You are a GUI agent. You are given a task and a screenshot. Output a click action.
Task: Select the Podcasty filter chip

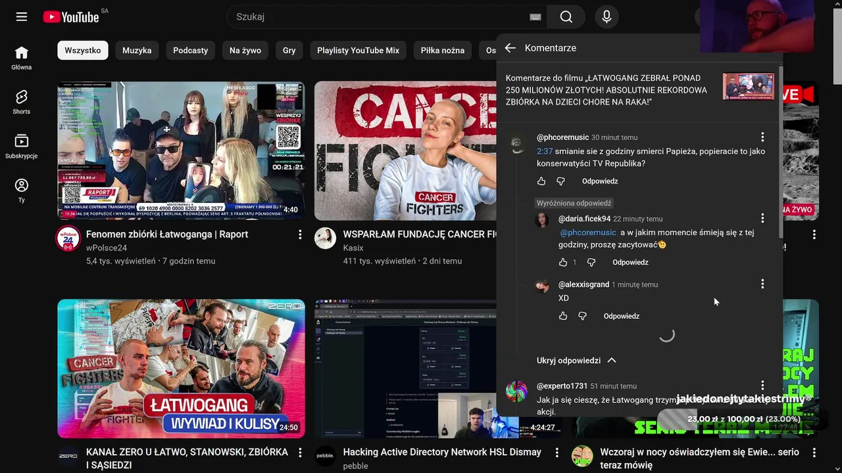[191, 51]
